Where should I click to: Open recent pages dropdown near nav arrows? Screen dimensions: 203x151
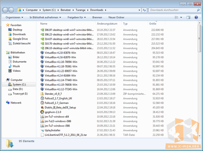click(15, 10)
